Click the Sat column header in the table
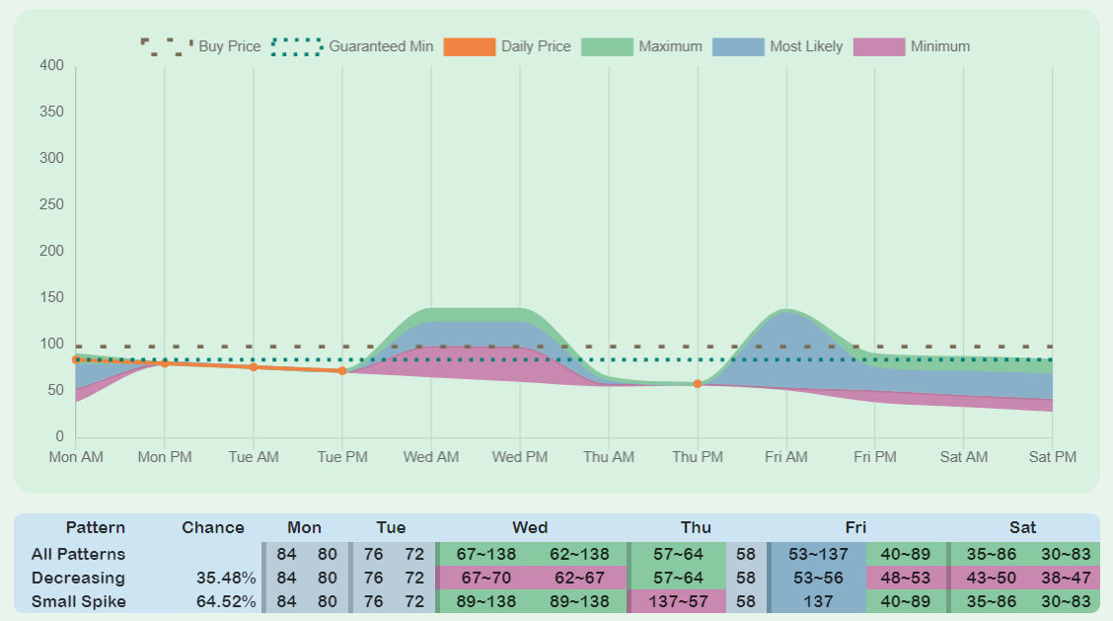Image resolution: width=1113 pixels, height=621 pixels. [x=1023, y=528]
